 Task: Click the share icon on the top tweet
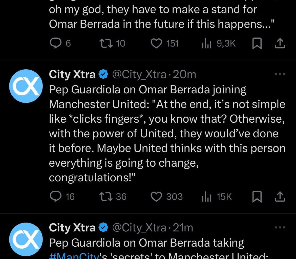click(x=280, y=43)
